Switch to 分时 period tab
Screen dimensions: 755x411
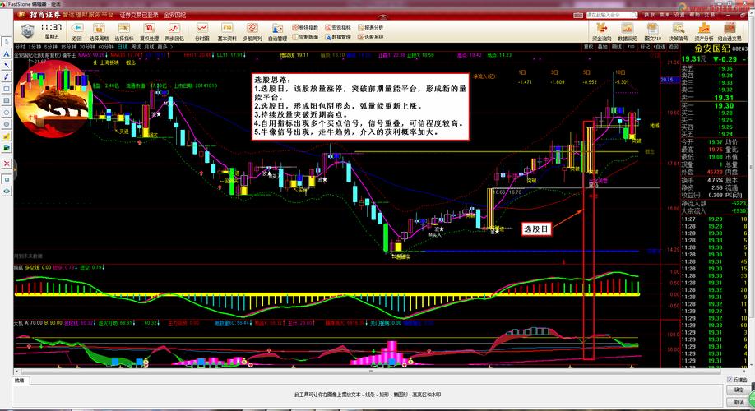click(20, 47)
